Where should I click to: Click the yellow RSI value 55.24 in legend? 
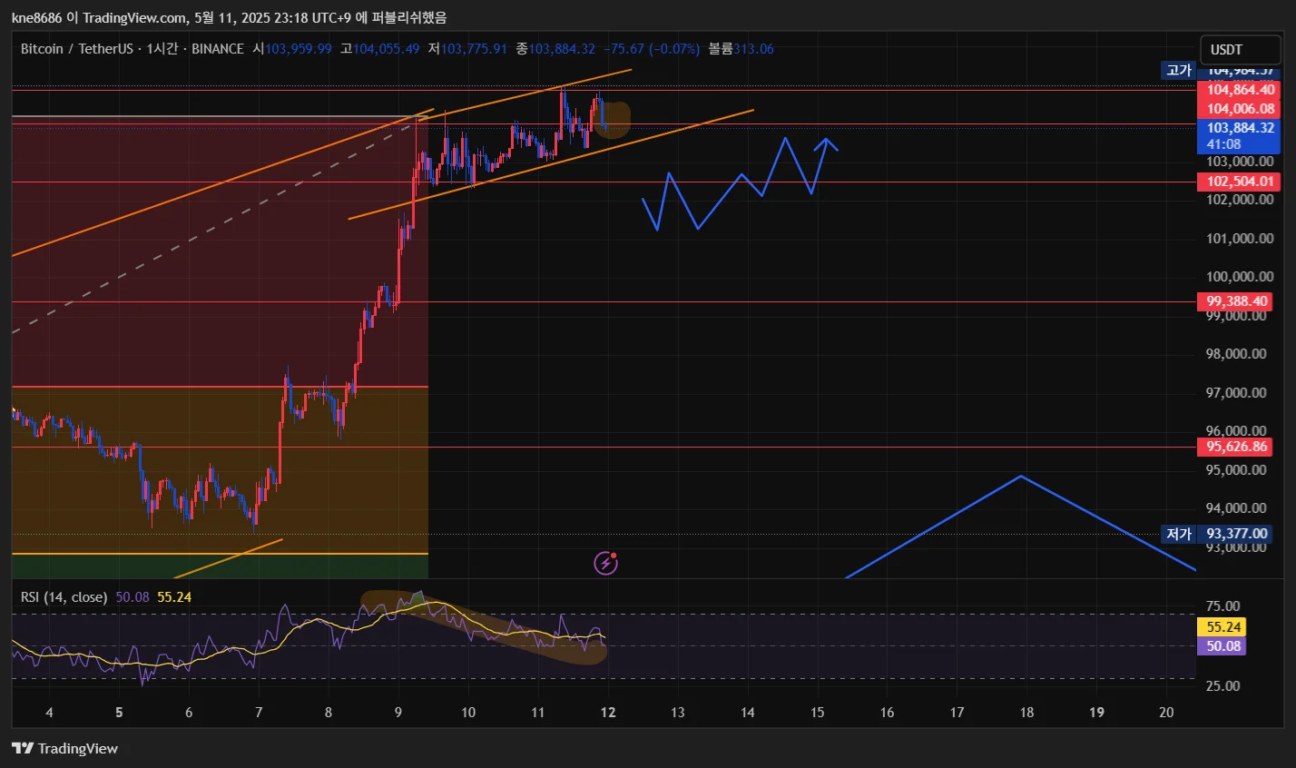tap(174, 597)
